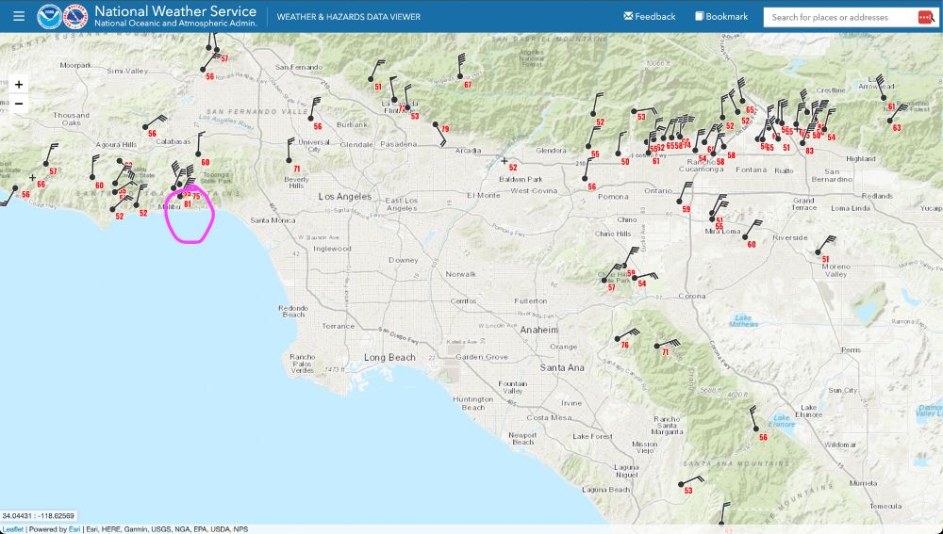Click the Fullerton map label
Image resolution: width=943 pixels, height=534 pixels.
coord(530,301)
